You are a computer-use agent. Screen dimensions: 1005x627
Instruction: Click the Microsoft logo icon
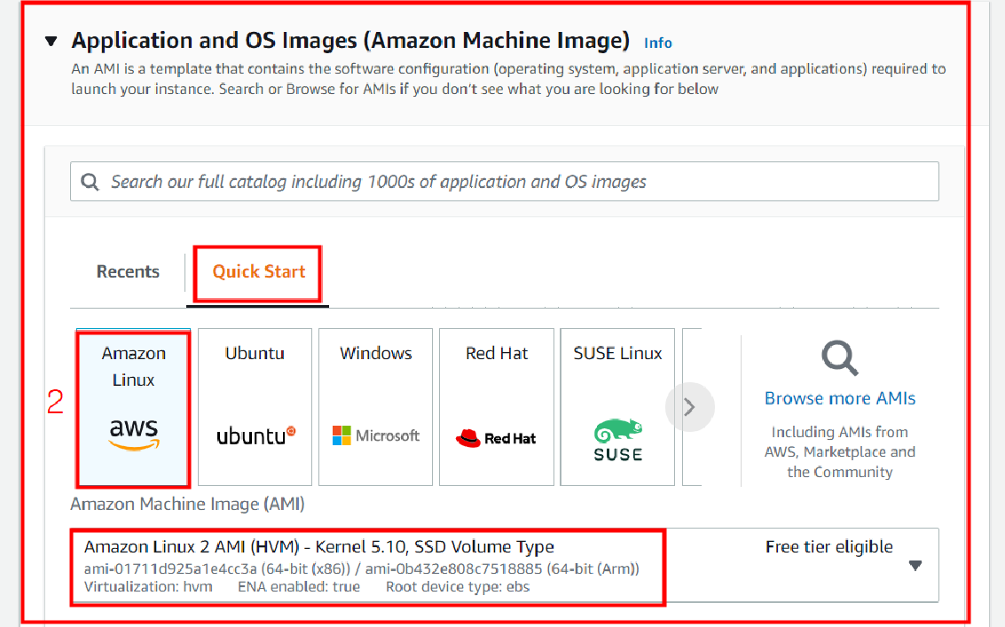375,435
